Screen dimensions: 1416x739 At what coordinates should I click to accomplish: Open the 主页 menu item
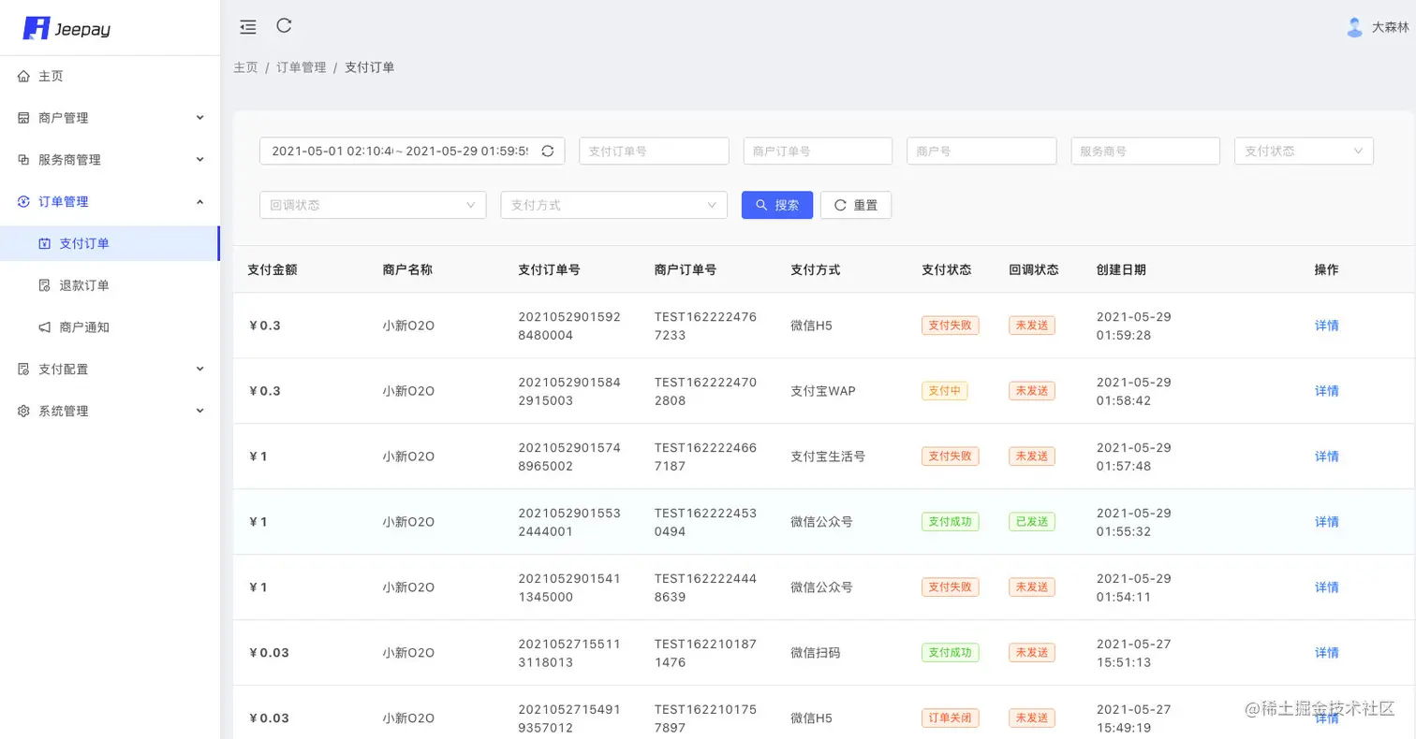coord(110,76)
